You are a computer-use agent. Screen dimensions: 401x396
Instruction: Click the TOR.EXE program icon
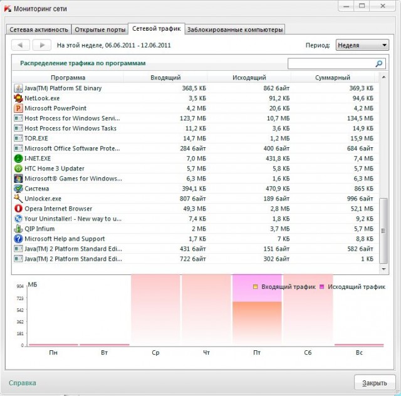point(18,138)
